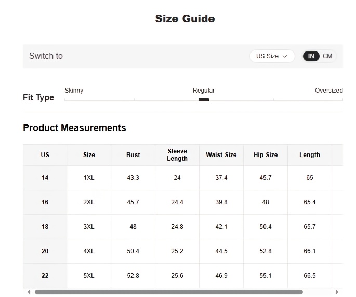356x297 pixels.
Task: Select the IN unit toggle
Action: (311, 56)
